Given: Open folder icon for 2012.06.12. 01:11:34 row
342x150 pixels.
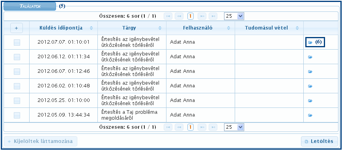Looking at the screenshot, I should 310,57.
